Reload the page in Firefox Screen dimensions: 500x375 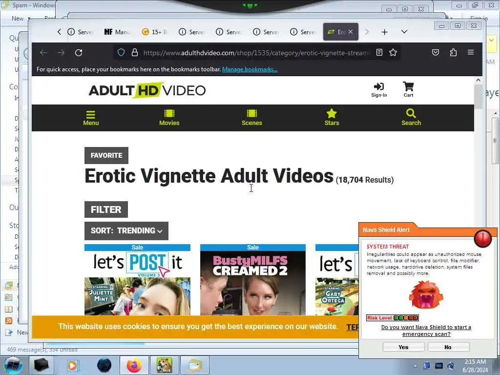(x=79, y=53)
